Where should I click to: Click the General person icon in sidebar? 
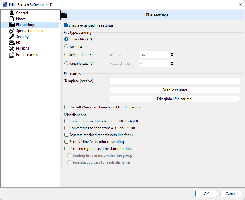coord(11,13)
